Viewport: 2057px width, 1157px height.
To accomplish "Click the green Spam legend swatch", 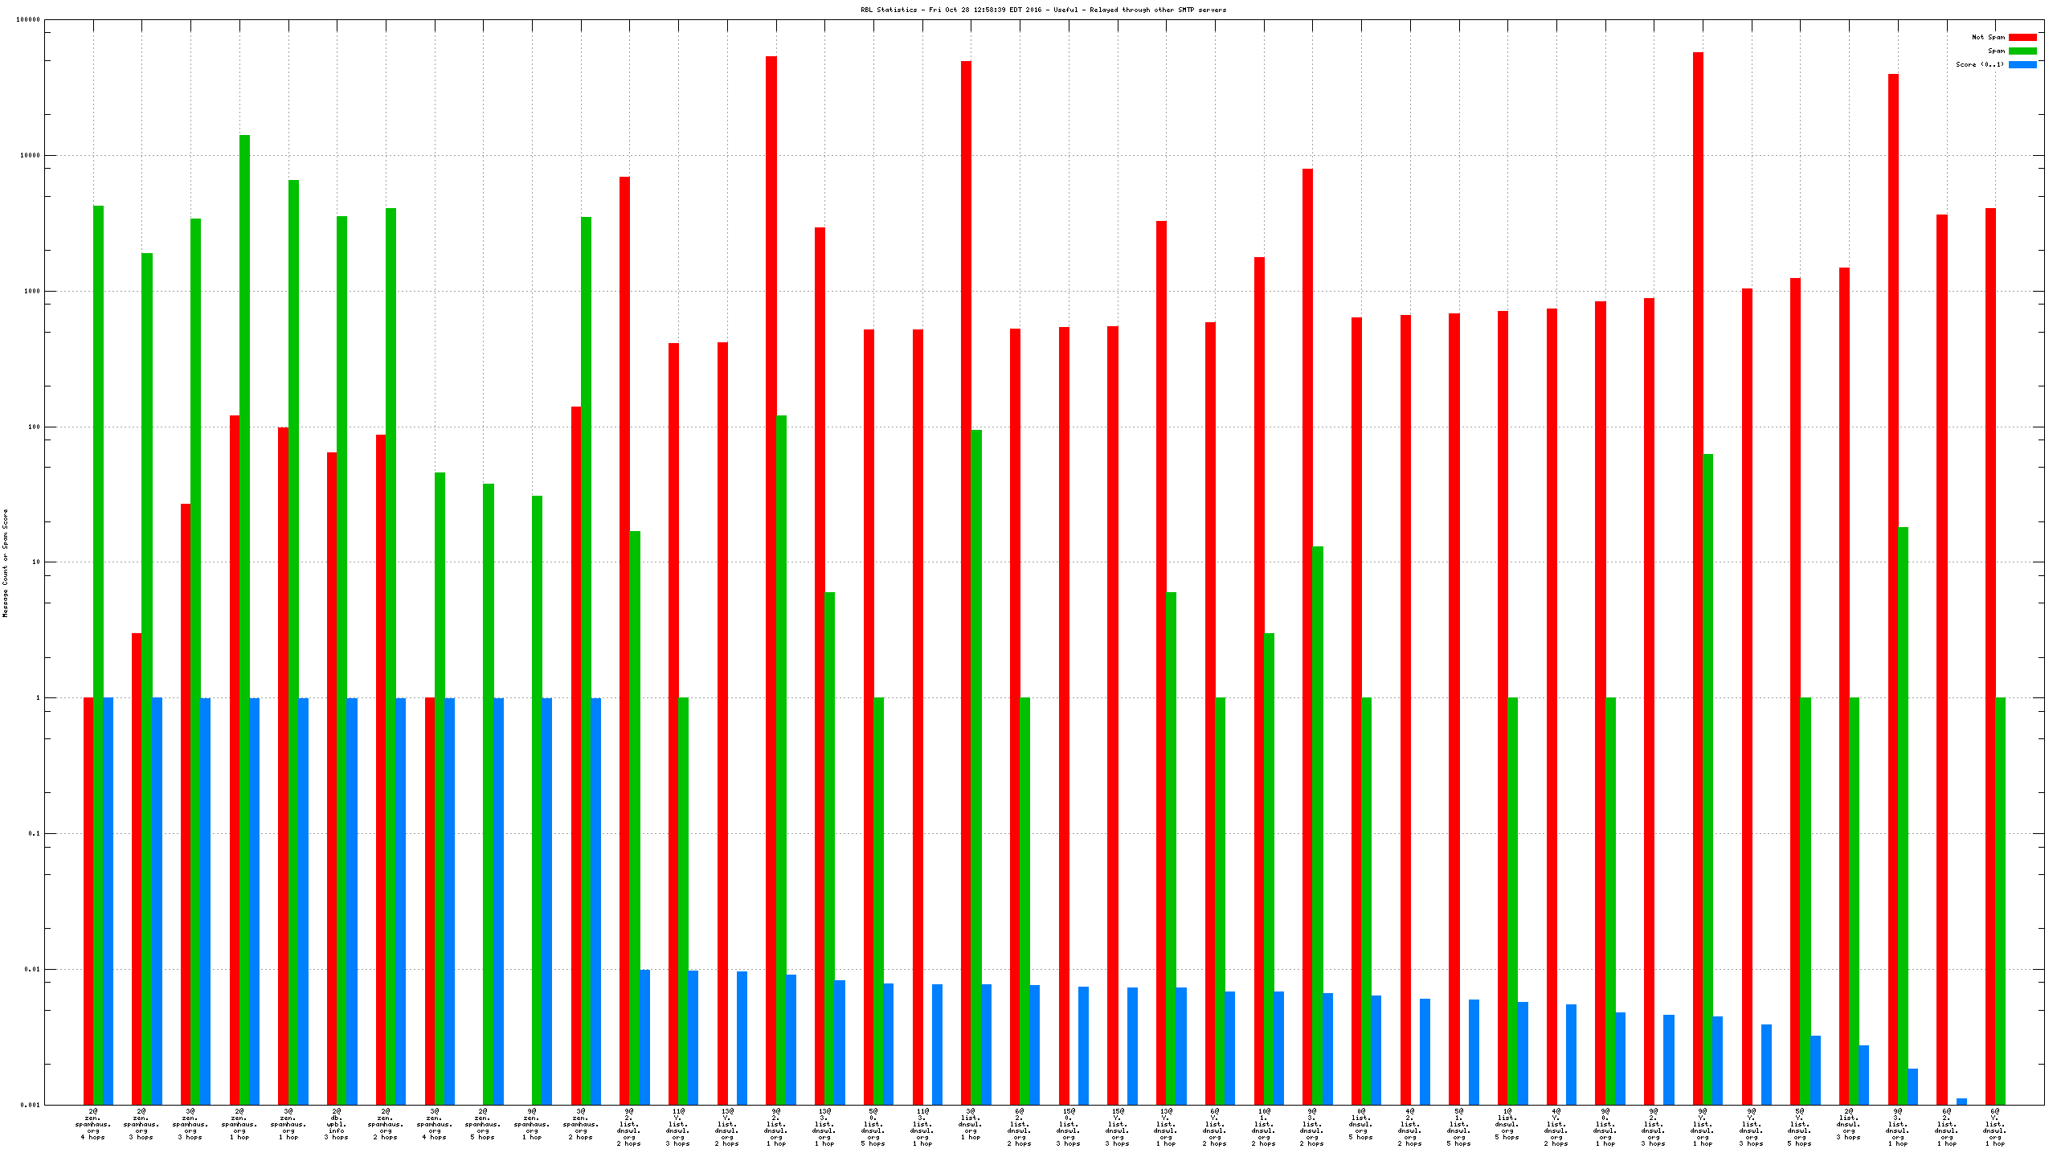I will click(2022, 51).
